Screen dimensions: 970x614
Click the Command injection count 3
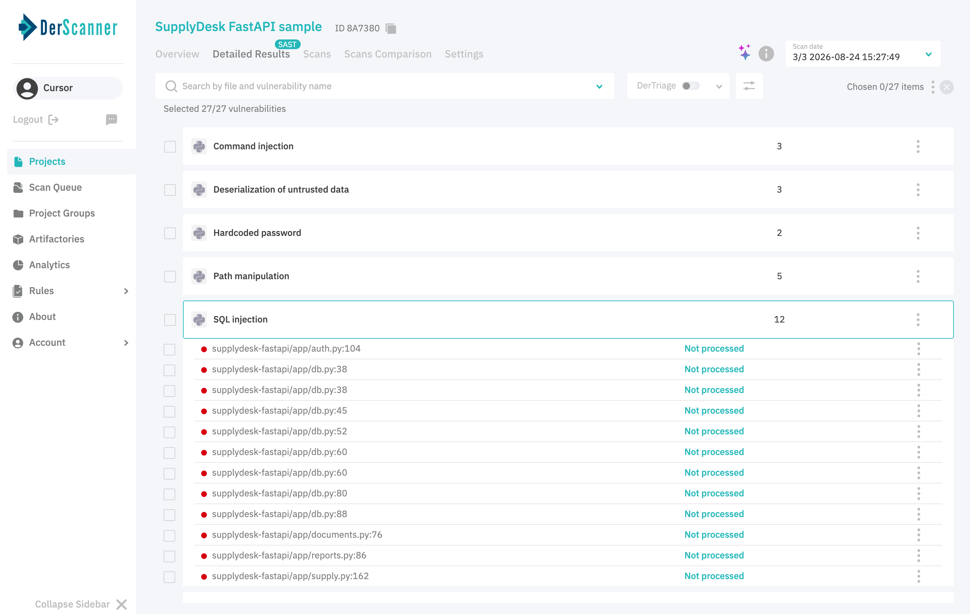[x=779, y=147]
